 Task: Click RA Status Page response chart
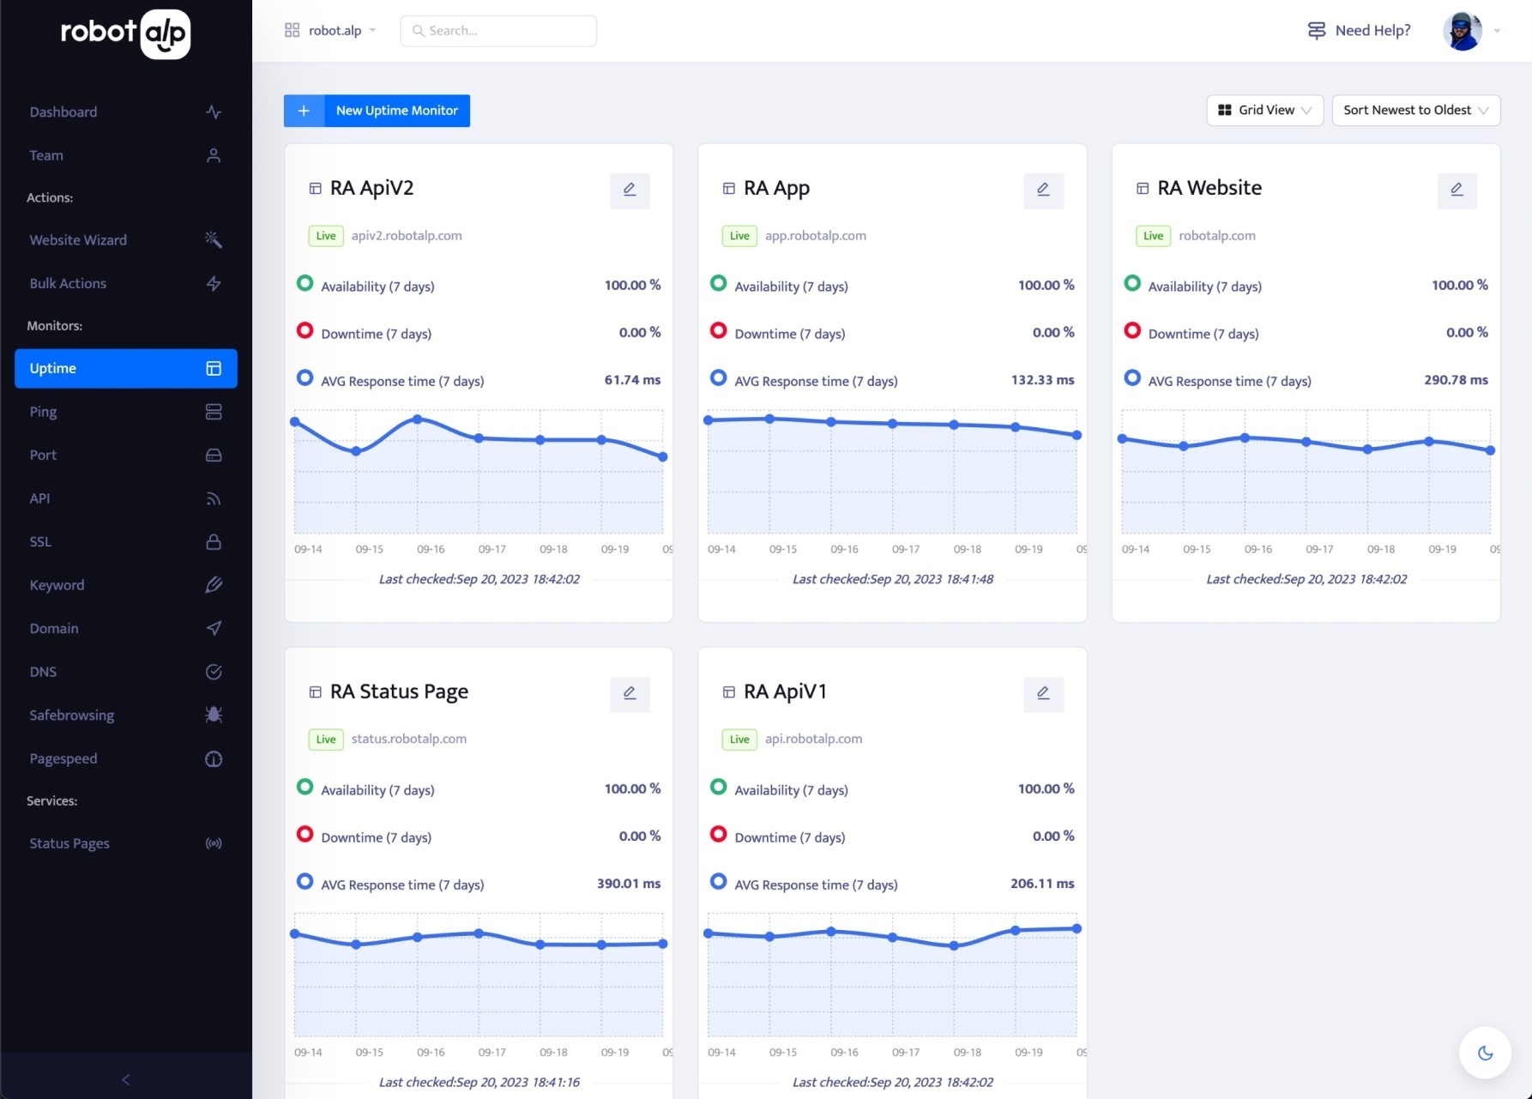coord(479,975)
